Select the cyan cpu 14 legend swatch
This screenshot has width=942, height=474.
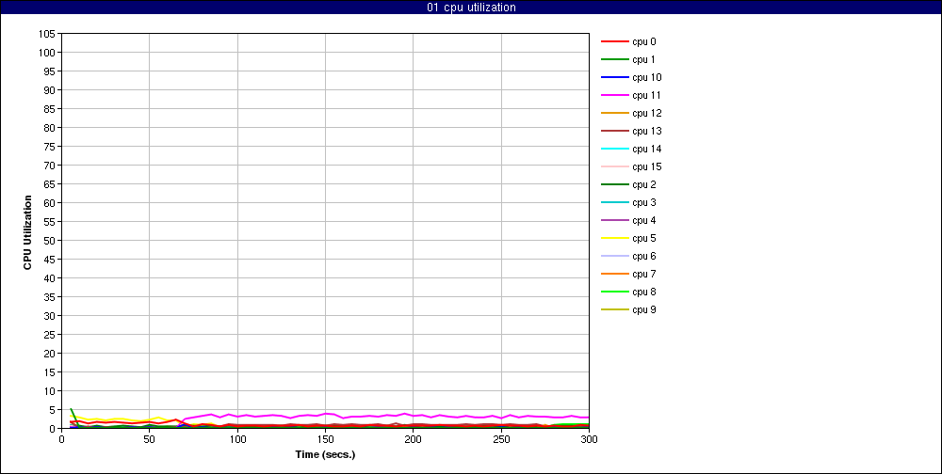coord(614,150)
